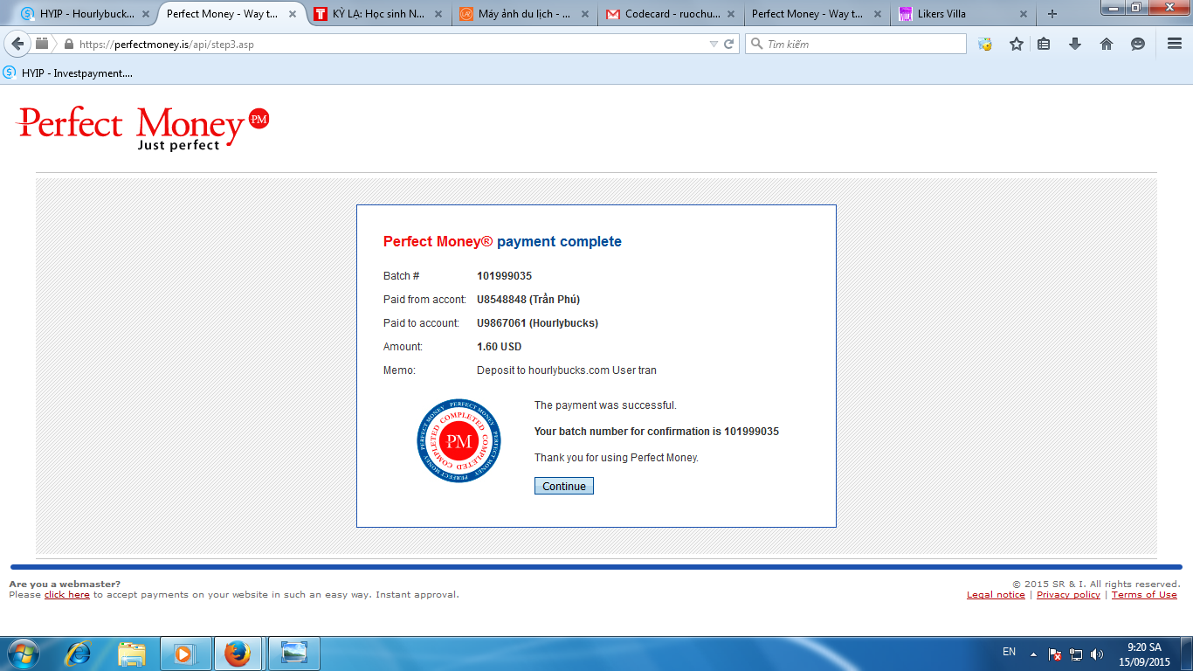Launch Internet Explorer from the taskbar
Image resolution: width=1193 pixels, height=671 pixels.
click(x=79, y=654)
